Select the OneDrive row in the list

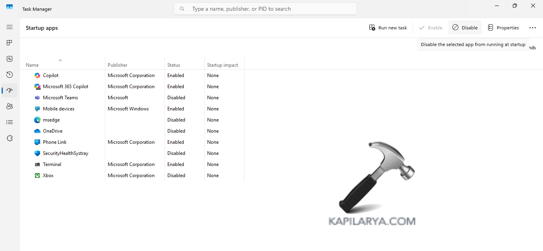52,131
